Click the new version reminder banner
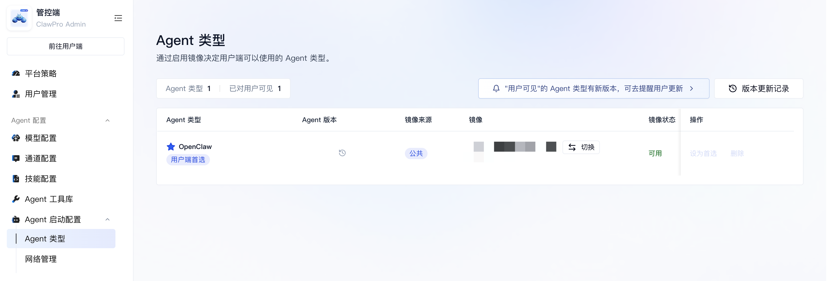 coord(593,88)
